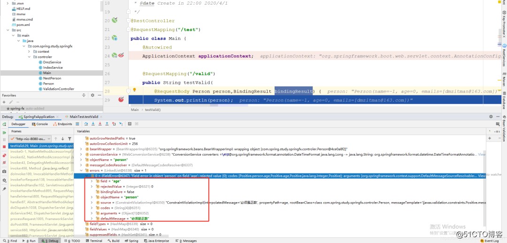Screen dimensions: 507x243
Task: Click Drop Frame icon
Action: (x=114, y=124)
